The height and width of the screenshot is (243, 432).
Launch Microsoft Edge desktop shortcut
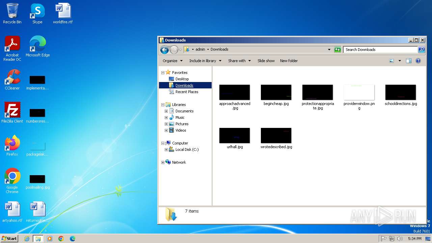coord(37,47)
